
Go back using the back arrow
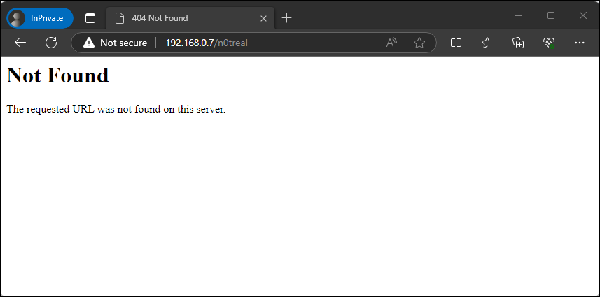tap(20, 43)
